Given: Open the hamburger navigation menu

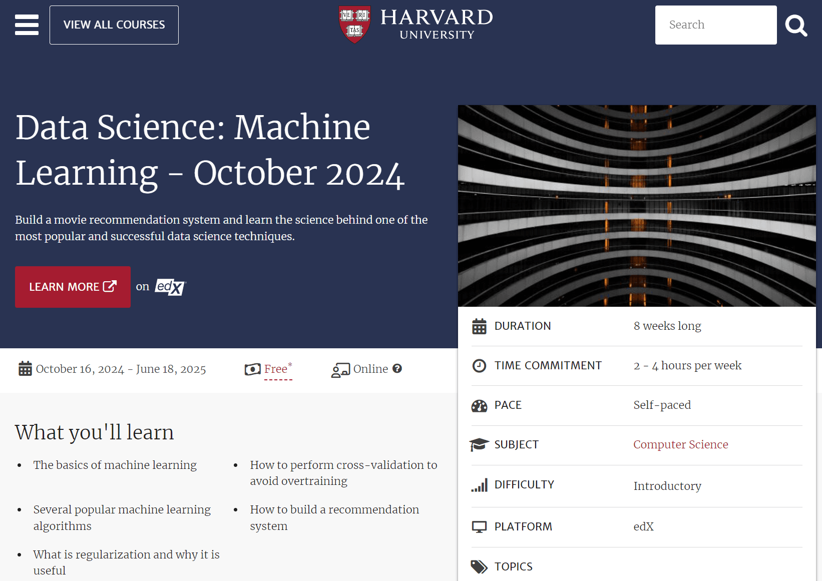Looking at the screenshot, I should 27,25.
